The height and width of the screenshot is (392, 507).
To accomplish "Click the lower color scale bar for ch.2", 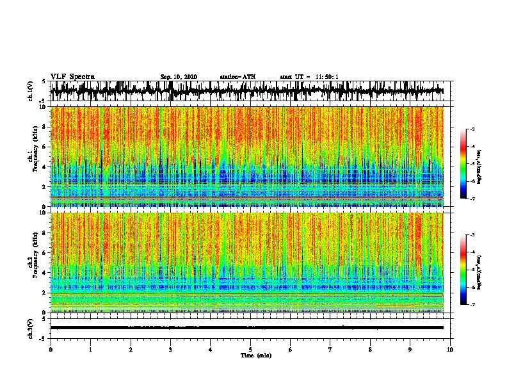I will click(x=463, y=270).
